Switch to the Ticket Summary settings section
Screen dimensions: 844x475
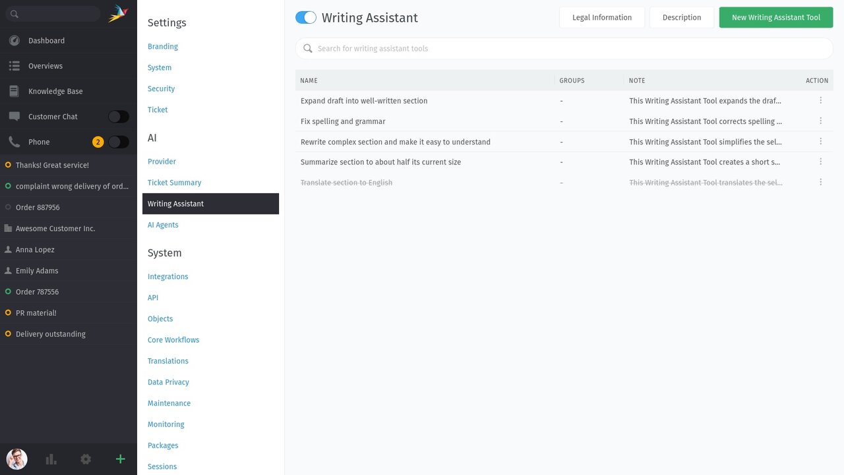pos(174,182)
